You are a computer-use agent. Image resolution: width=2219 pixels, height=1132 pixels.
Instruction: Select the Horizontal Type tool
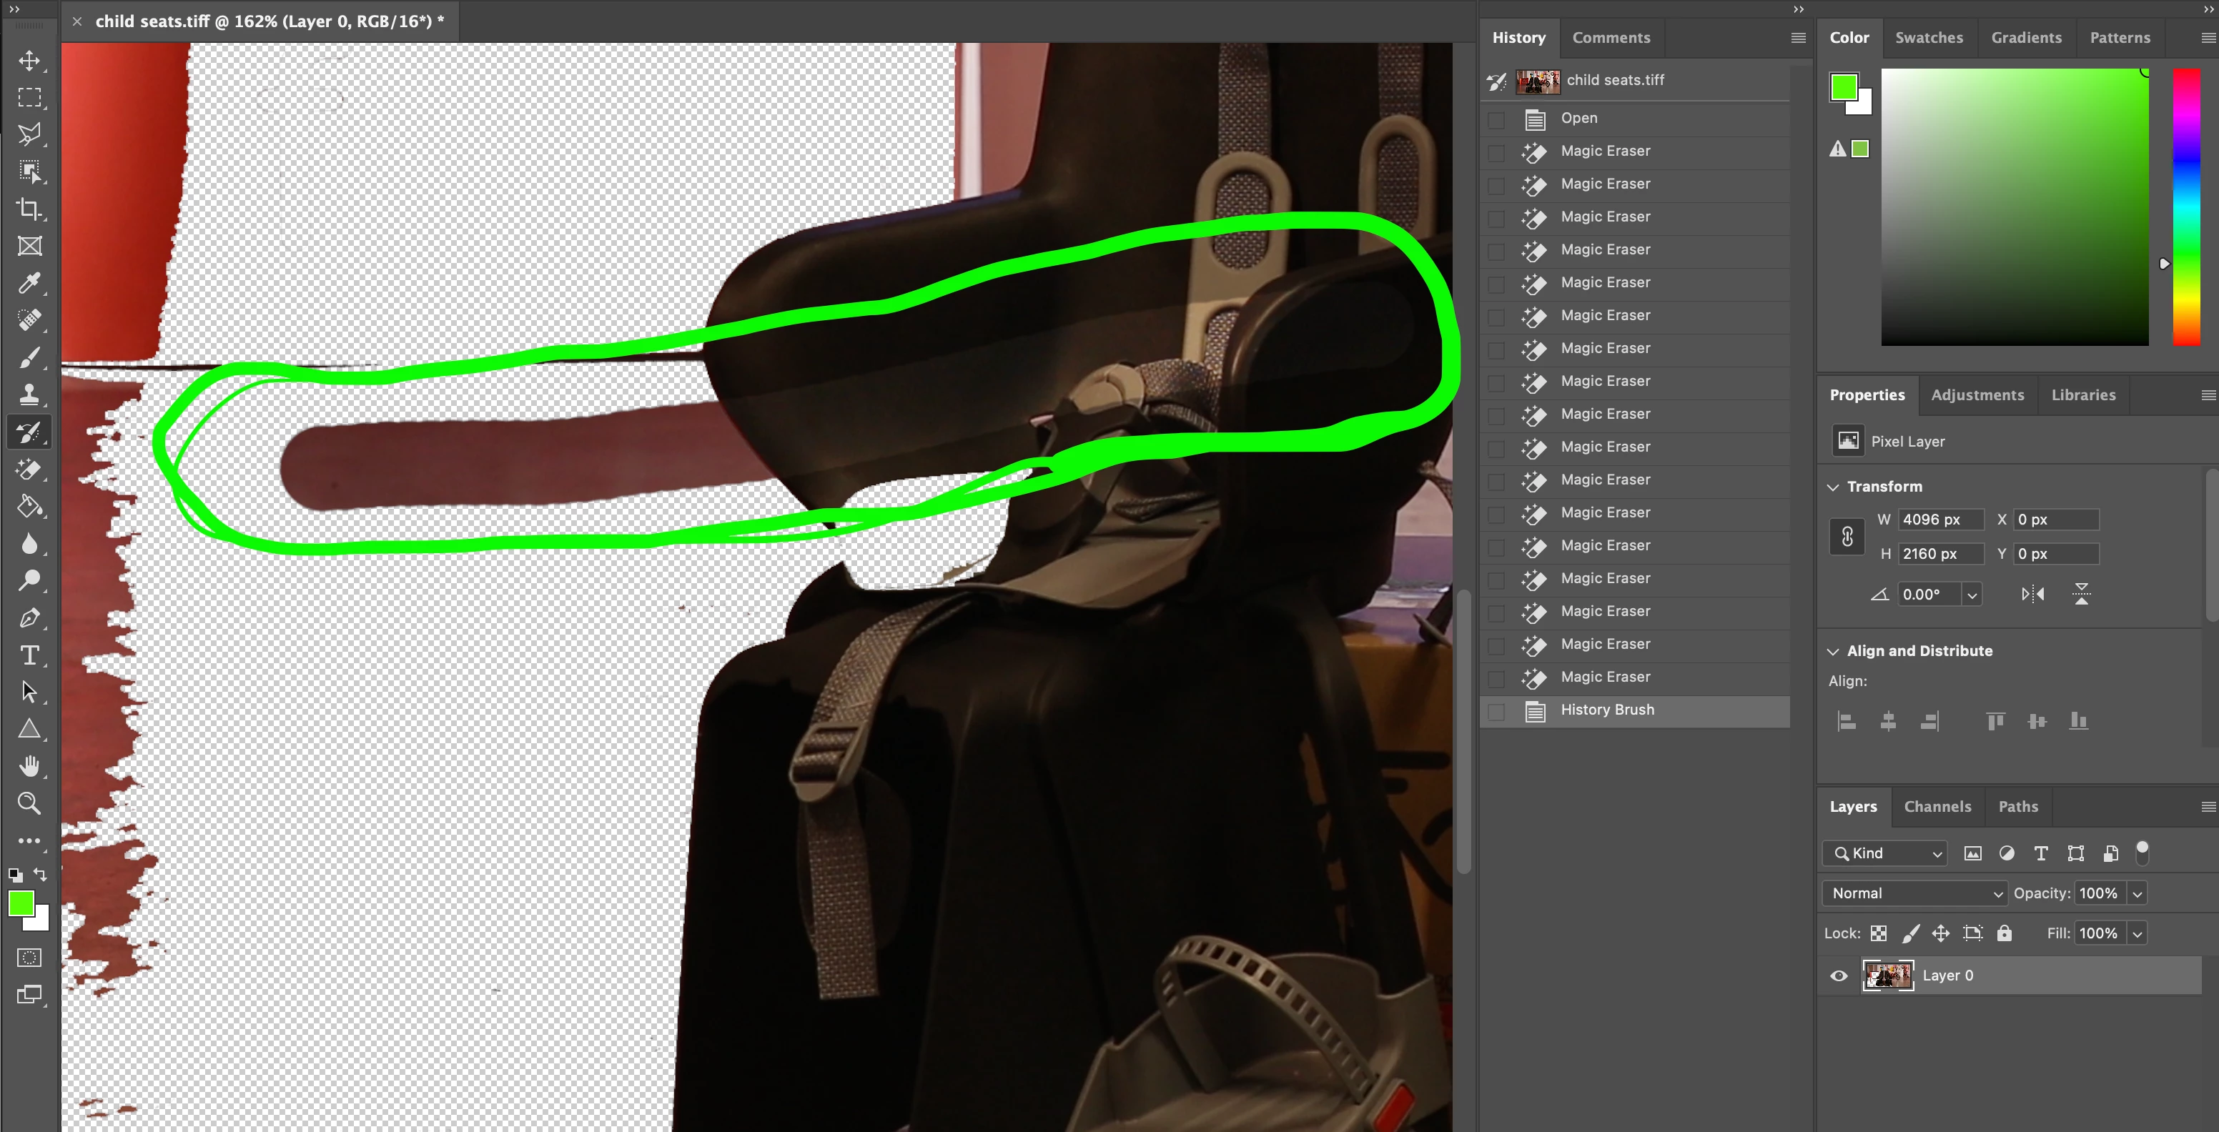click(x=29, y=655)
